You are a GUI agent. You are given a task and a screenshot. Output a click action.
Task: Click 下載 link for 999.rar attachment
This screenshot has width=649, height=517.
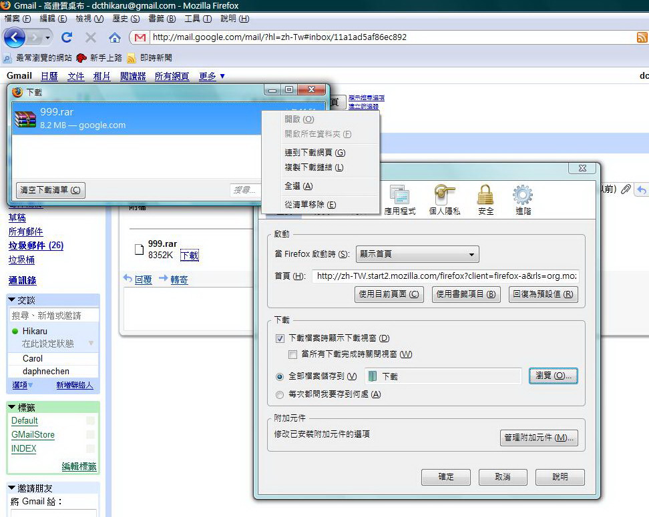point(190,255)
